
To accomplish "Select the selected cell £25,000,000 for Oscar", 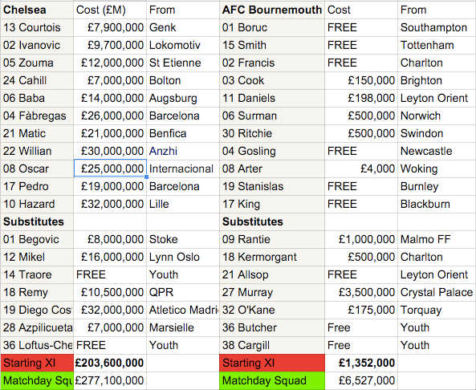I will [110, 169].
